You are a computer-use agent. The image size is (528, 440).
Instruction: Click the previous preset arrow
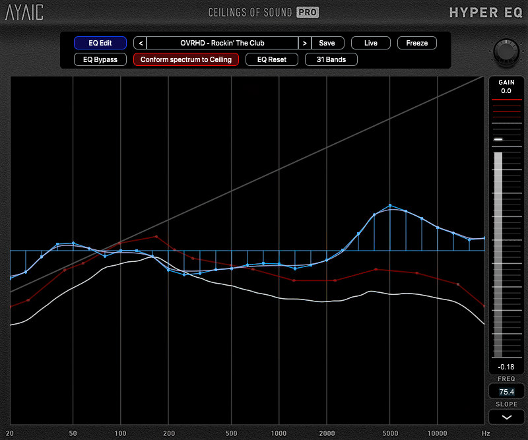(x=140, y=43)
